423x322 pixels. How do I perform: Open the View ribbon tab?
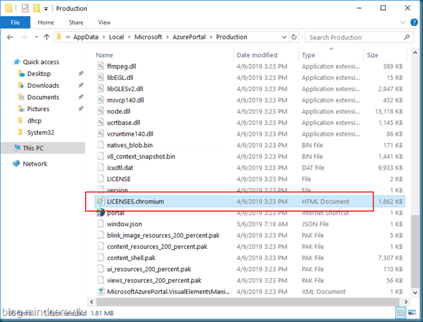104,23
